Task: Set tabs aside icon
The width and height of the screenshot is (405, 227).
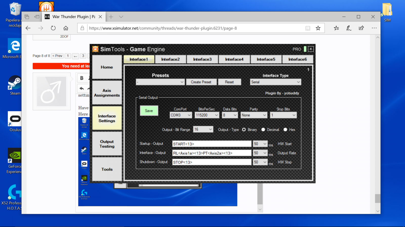Action: pyautogui.click(x=37, y=17)
